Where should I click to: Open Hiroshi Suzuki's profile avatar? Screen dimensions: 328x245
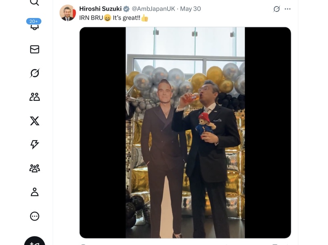click(x=67, y=13)
